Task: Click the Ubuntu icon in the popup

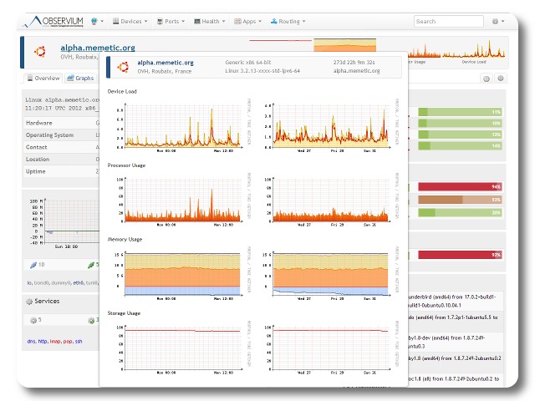Action: click(x=122, y=67)
